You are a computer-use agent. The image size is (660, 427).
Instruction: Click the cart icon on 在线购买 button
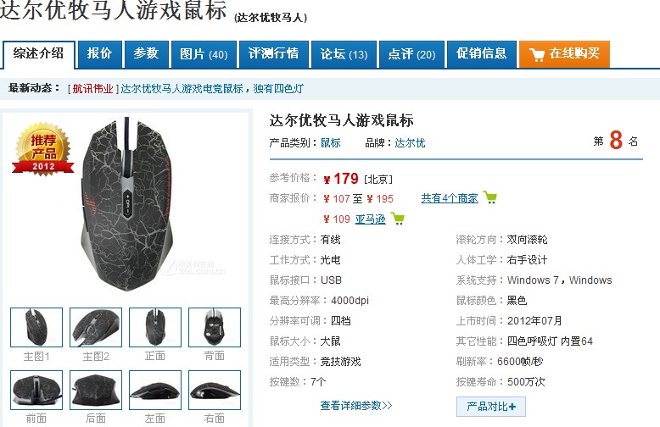537,54
